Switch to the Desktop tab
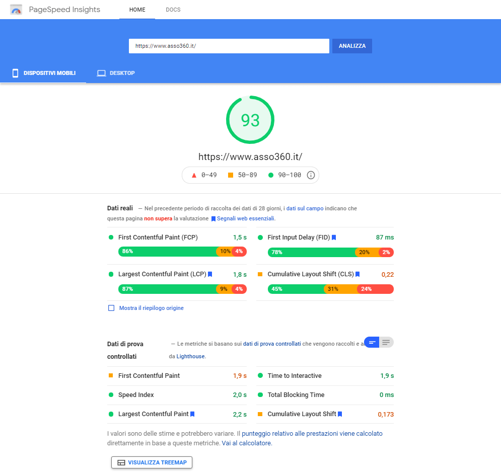 pos(116,73)
